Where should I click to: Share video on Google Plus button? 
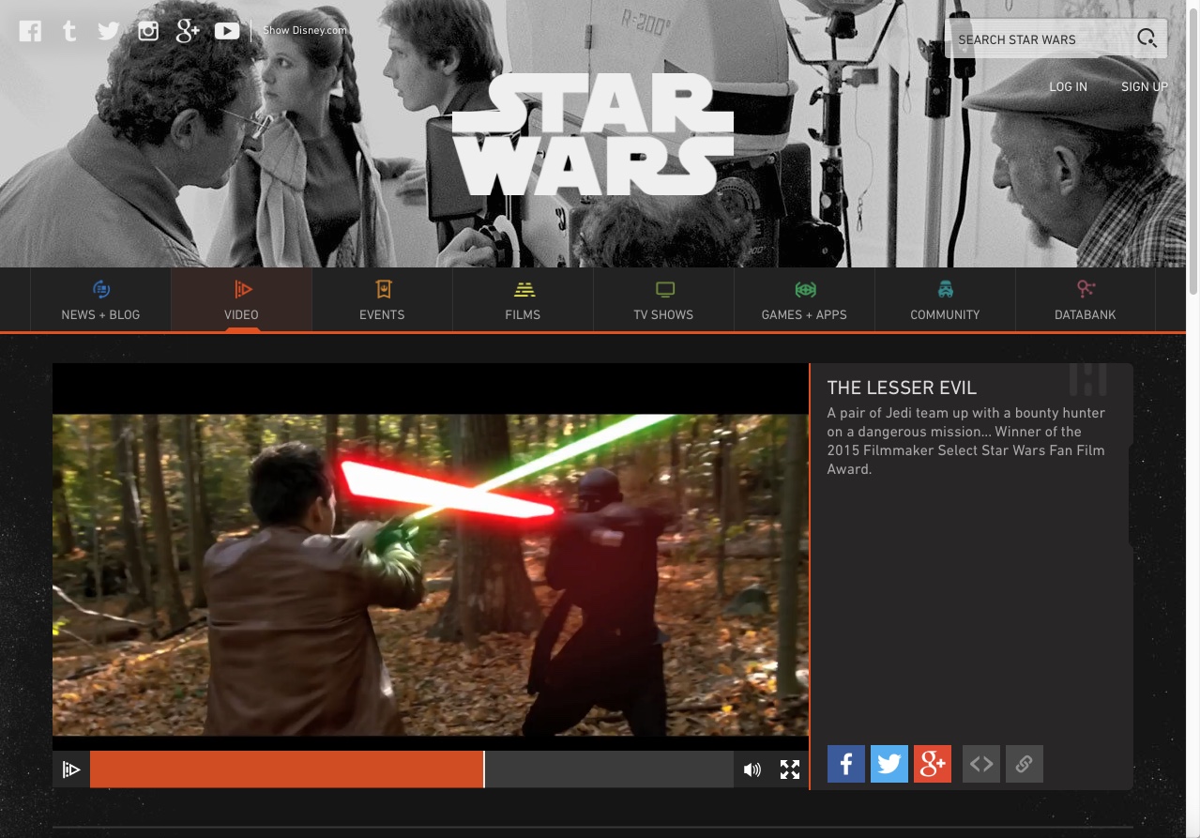[933, 764]
